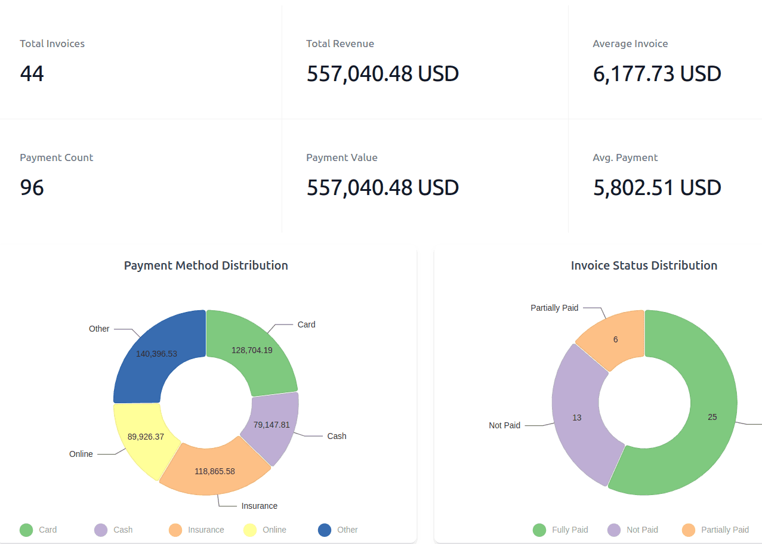Image resolution: width=762 pixels, height=544 pixels.
Task: Toggle Insurance legend item in payment chart
Action: (196, 530)
